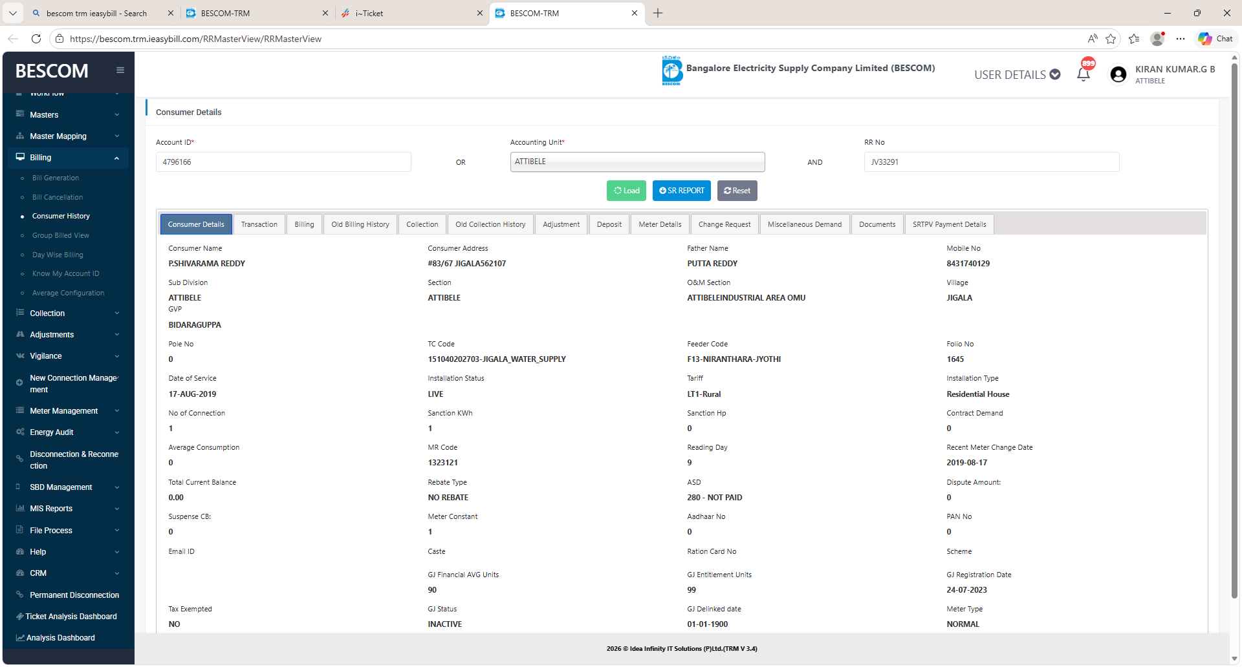Viewport: 1242px width, 667px height.
Task: Select the Transaction tab
Action: coord(259,224)
